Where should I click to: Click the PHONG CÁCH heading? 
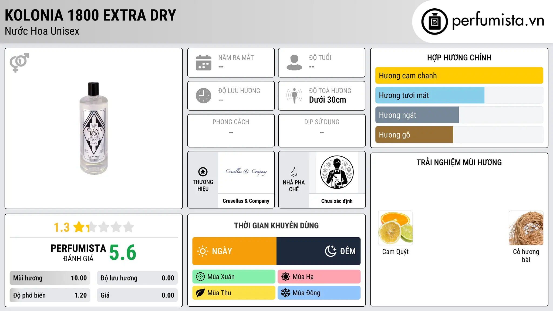pyautogui.click(x=231, y=122)
